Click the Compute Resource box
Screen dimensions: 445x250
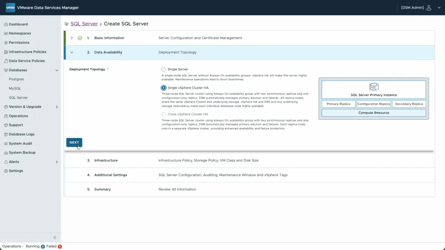[373, 113]
